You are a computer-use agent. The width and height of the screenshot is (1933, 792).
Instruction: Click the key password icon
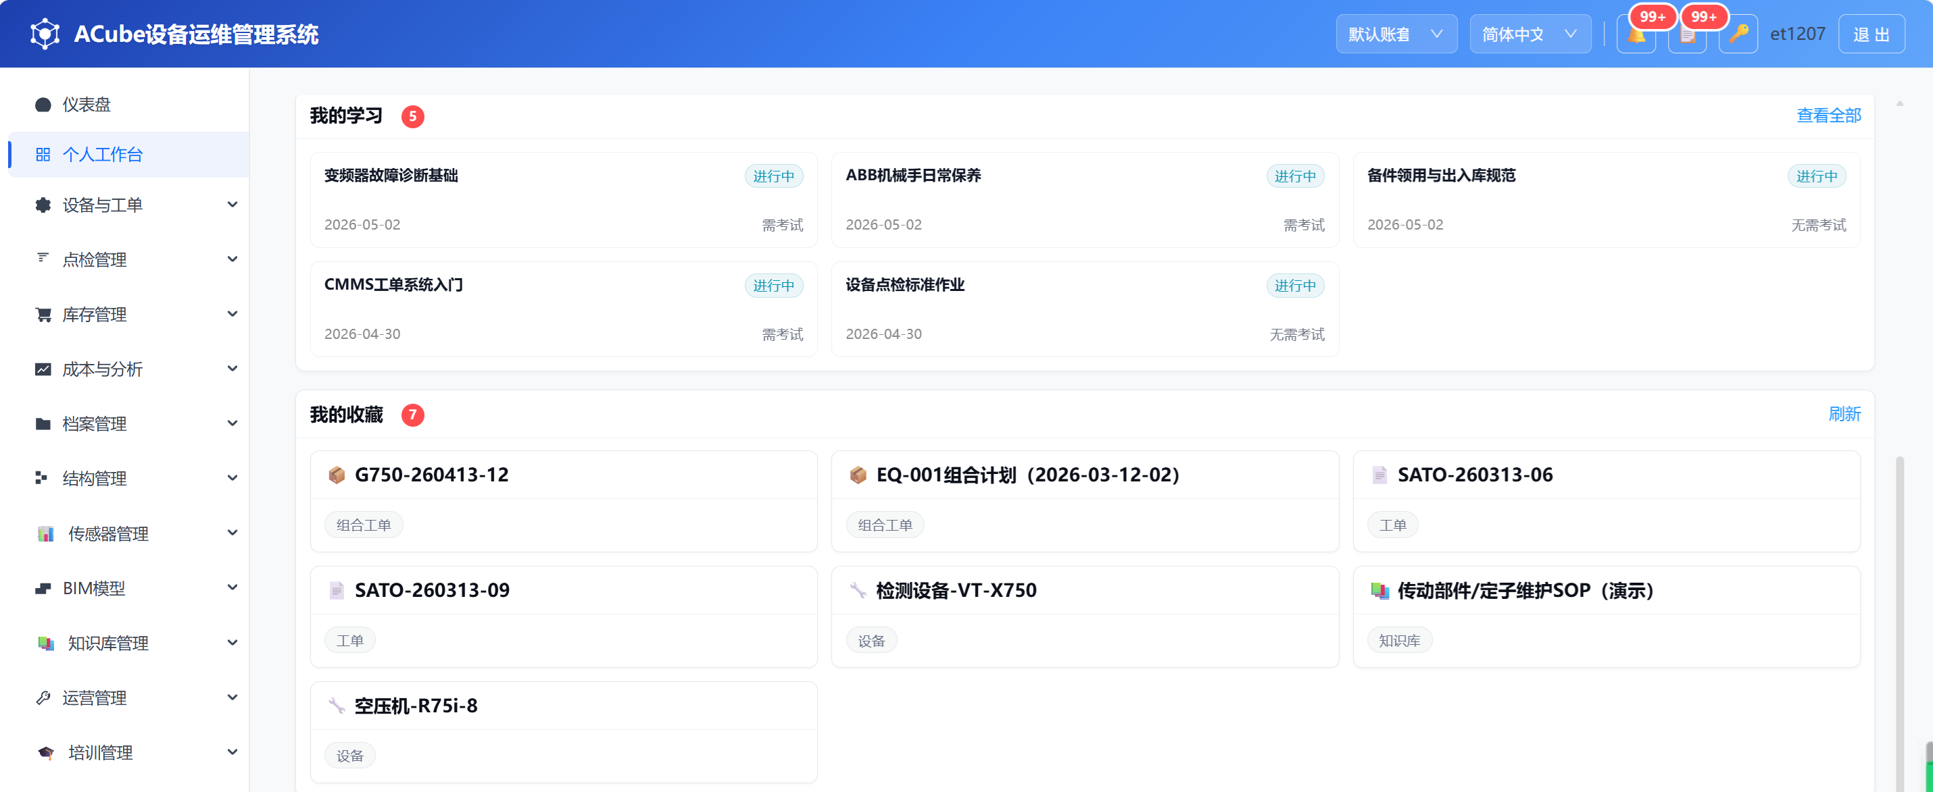coord(1738,34)
